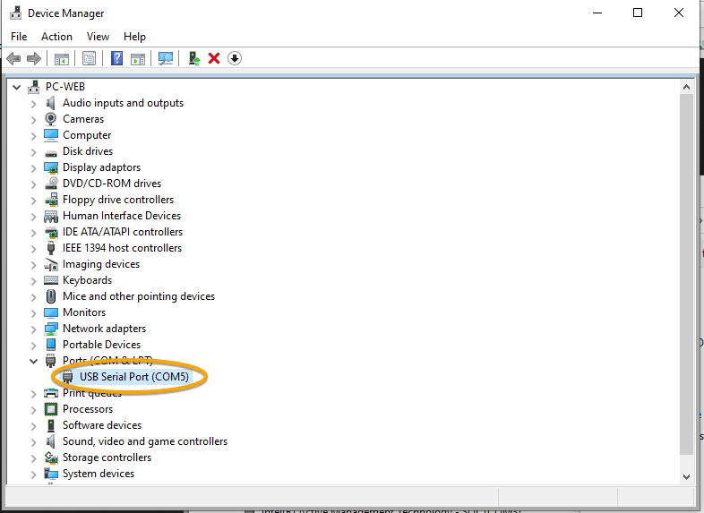This screenshot has width=704, height=513.
Task: Click the Processors chip icon
Action: [x=51, y=409]
